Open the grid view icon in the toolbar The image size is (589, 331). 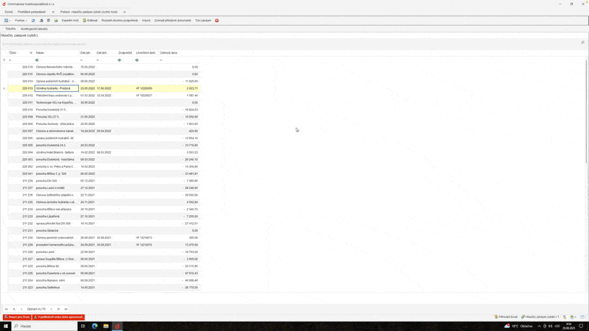tap(6, 21)
